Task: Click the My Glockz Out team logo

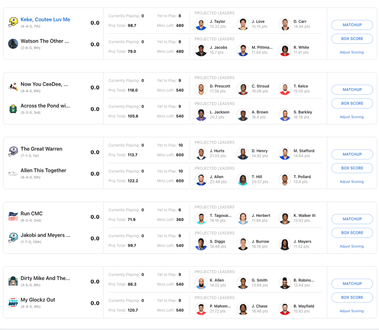Action: point(13,303)
